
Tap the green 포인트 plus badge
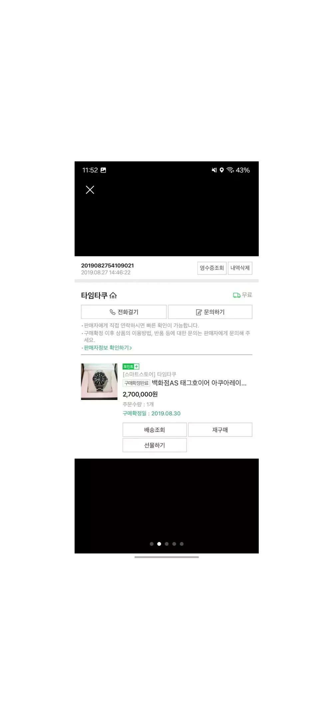[131, 366]
